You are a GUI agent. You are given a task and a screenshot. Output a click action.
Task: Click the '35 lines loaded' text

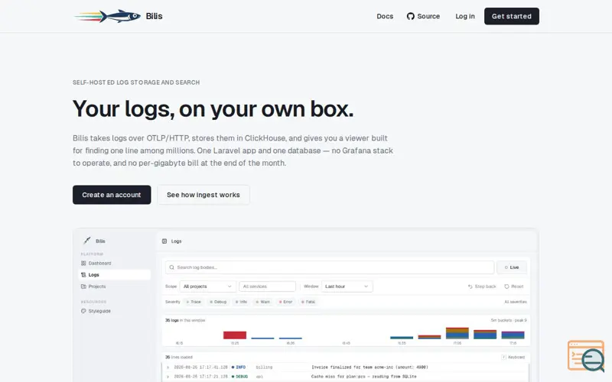[179, 357]
